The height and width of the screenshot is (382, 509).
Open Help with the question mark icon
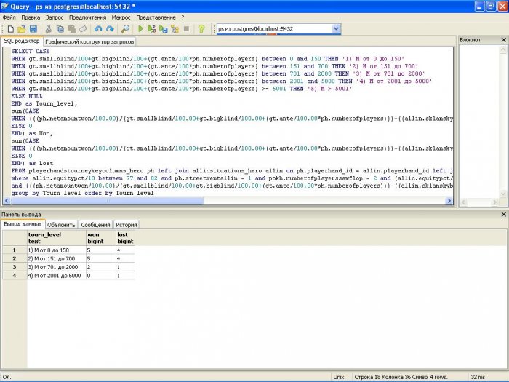(201, 29)
